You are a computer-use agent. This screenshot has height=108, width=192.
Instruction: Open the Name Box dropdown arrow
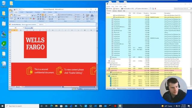[23, 28]
